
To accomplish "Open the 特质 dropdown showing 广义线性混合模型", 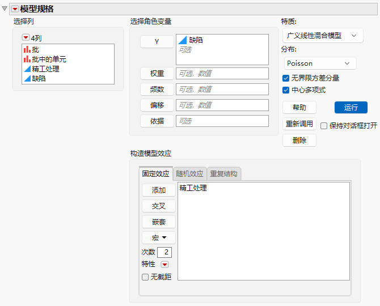I will pos(323,36).
